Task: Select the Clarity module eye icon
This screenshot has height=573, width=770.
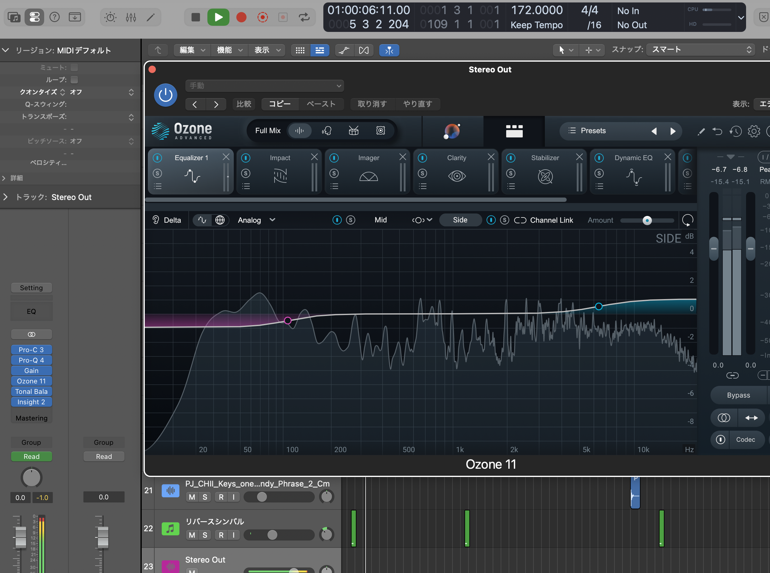Action: (x=457, y=176)
